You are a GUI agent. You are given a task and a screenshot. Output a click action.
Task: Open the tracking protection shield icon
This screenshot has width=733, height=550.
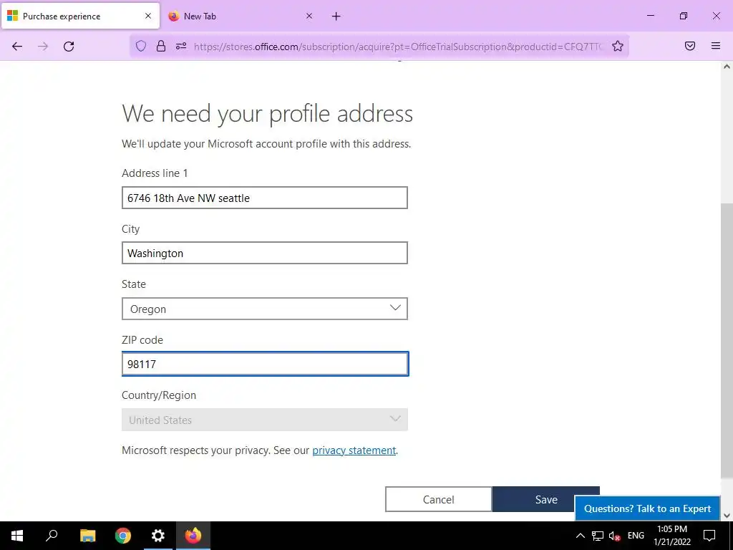(141, 46)
